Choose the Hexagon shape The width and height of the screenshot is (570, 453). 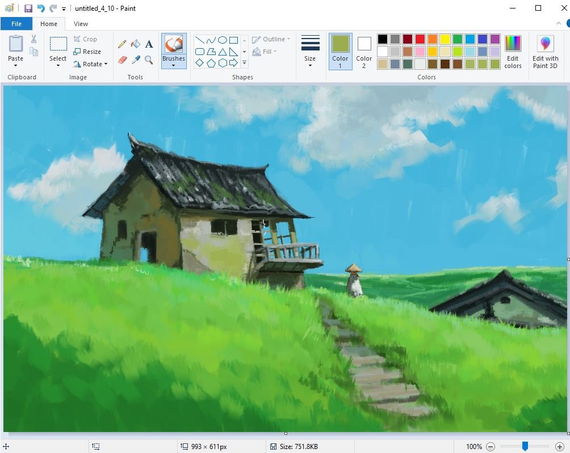point(223,63)
